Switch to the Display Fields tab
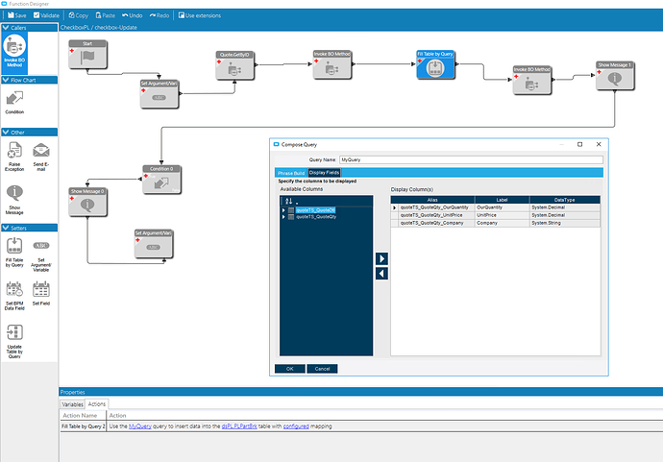This screenshot has width=663, height=462. [324, 173]
